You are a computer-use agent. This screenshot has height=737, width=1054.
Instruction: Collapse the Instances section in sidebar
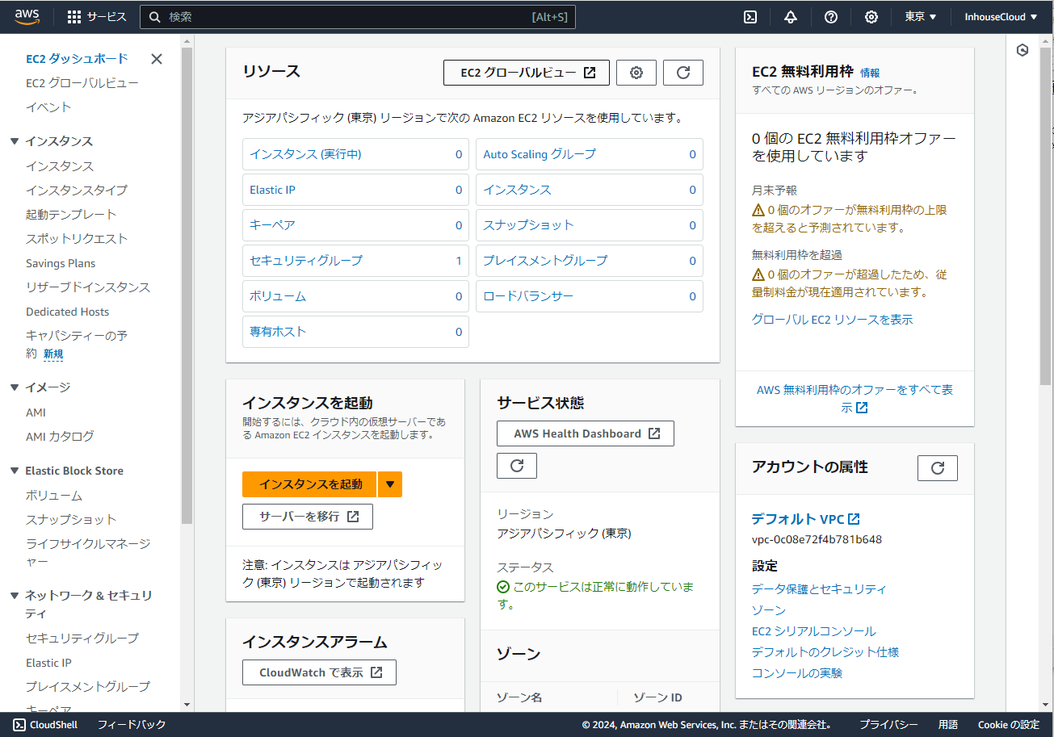pos(15,141)
